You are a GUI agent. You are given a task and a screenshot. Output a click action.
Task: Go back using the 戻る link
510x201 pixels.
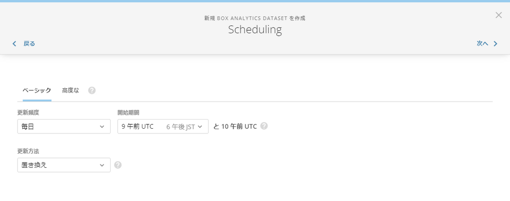pyautogui.click(x=29, y=44)
